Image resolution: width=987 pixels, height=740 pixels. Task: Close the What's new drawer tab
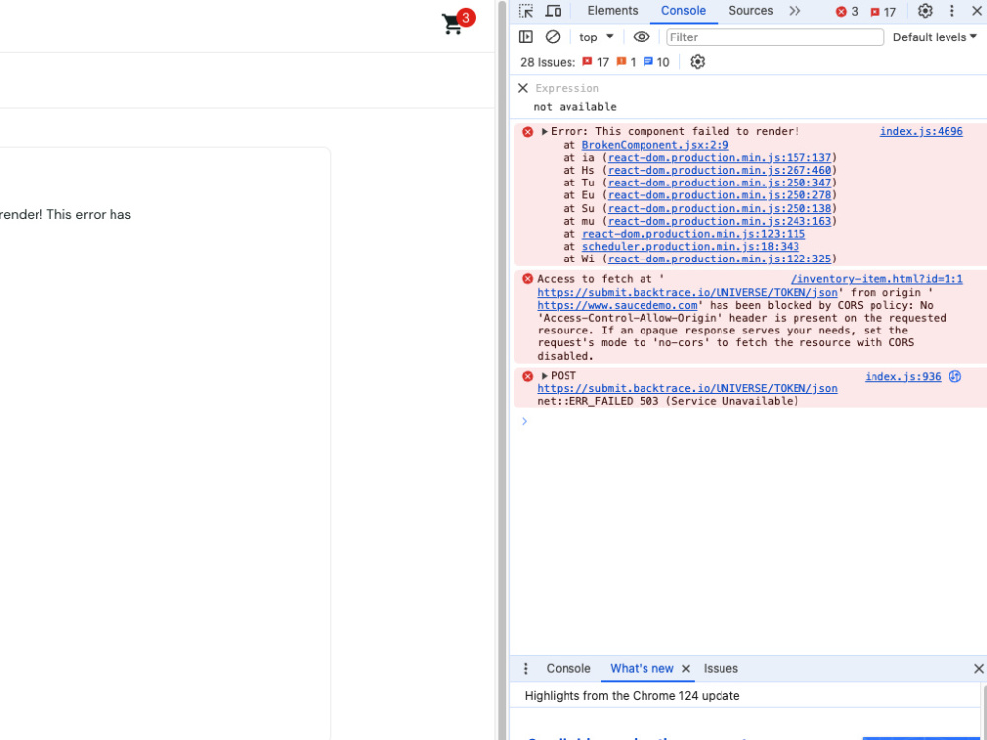(686, 669)
